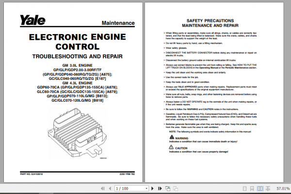Jump to the last page button

click(x=160, y=189)
